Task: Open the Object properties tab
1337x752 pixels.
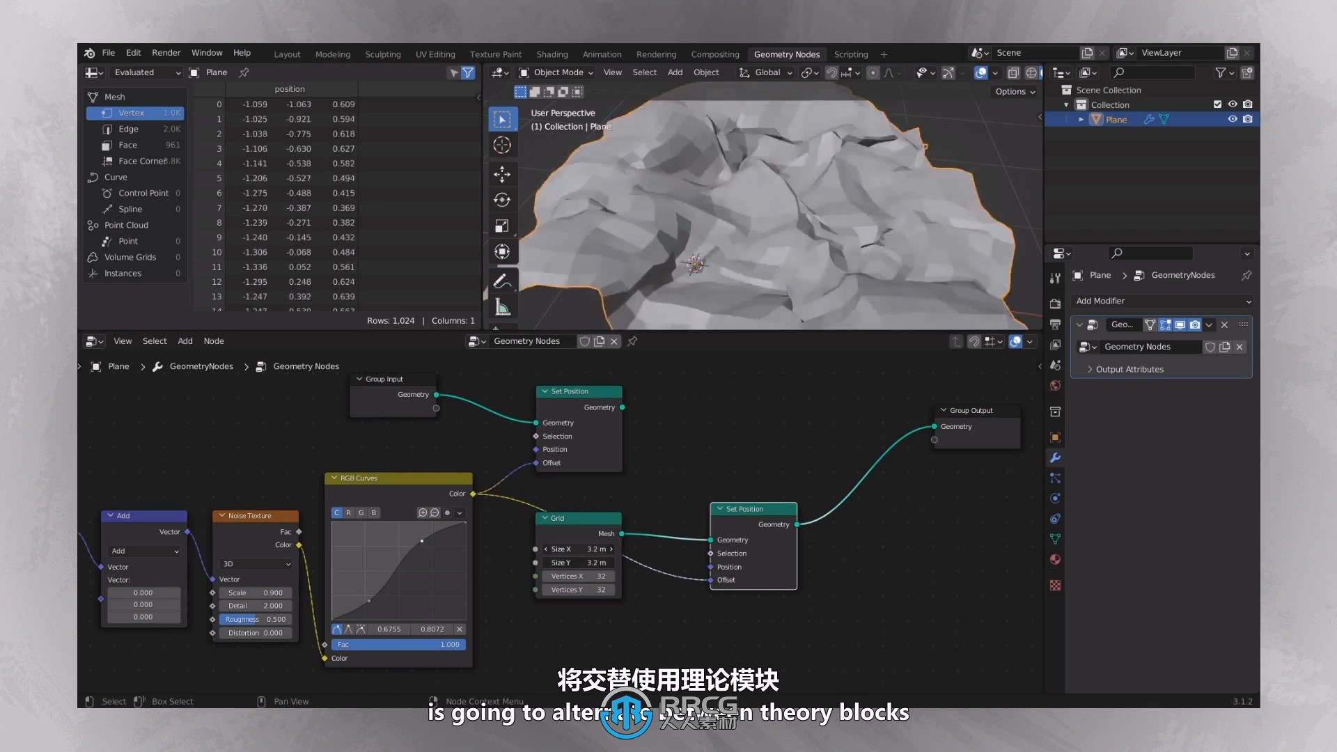Action: [x=1055, y=437]
